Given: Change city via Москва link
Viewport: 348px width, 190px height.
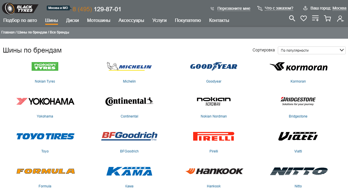Looking at the screenshot, I should pyautogui.click(x=339, y=8).
